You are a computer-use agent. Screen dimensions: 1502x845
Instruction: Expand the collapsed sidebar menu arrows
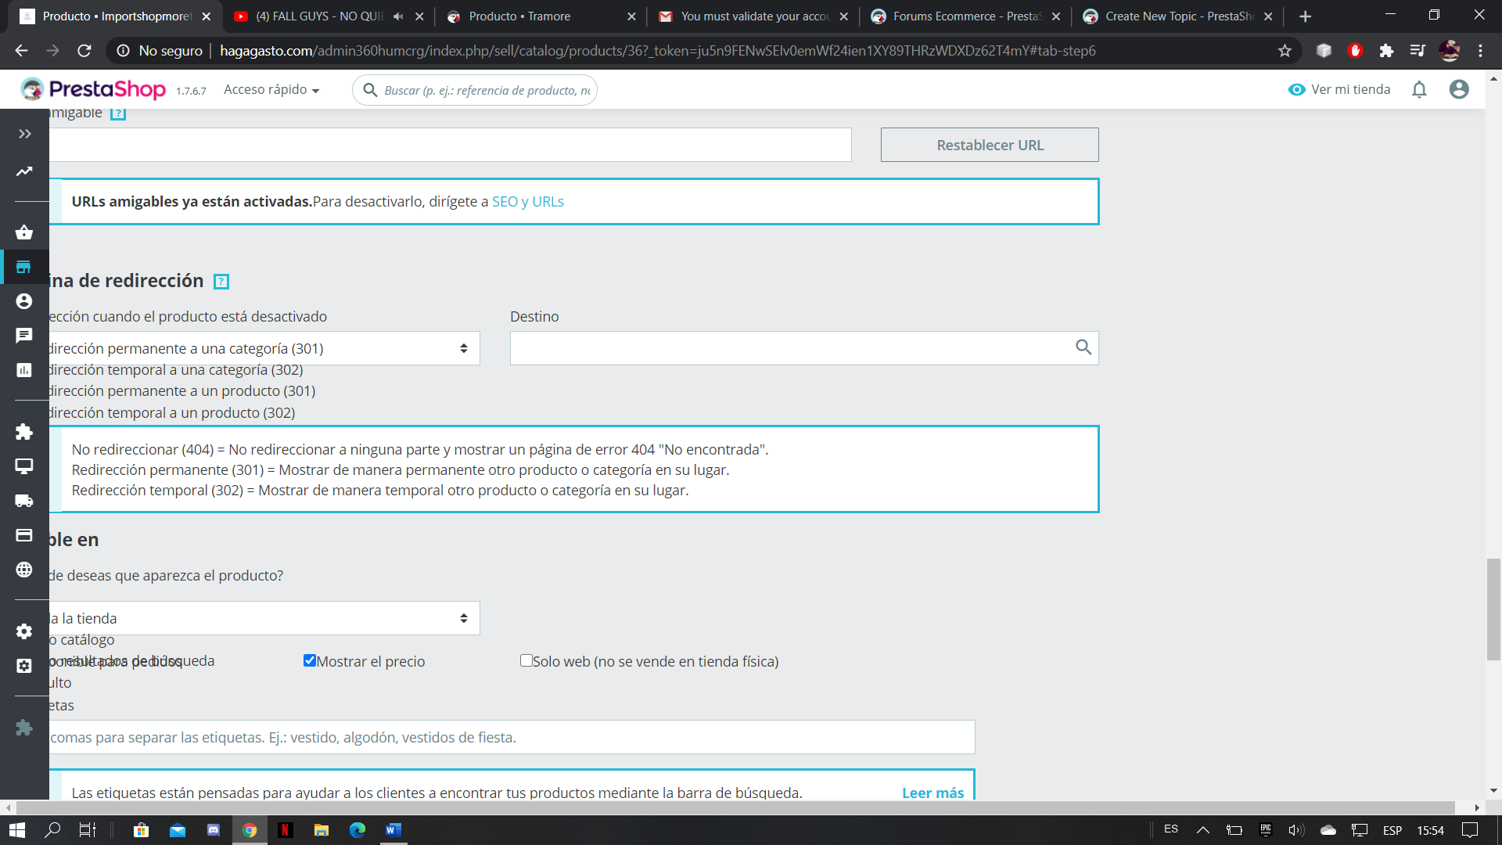click(x=24, y=134)
